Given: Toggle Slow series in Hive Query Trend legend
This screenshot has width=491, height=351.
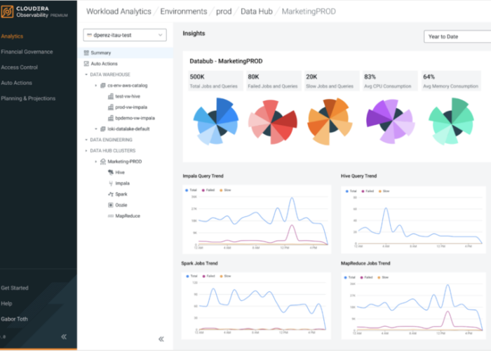Looking at the screenshot, I should [x=384, y=191].
